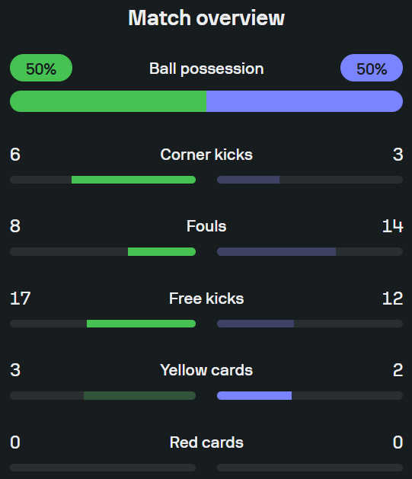Click the green 50% possession badge
Screen dimensions: 412x479
pyautogui.click(x=41, y=68)
